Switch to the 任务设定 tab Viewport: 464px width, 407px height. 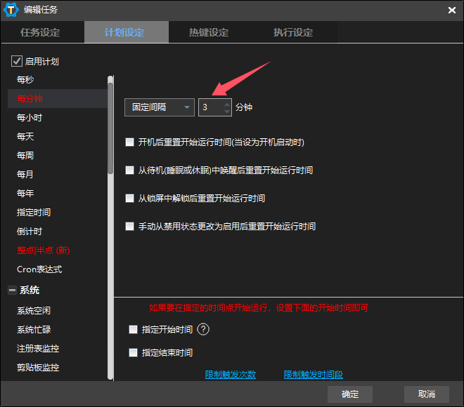click(40, 32)
